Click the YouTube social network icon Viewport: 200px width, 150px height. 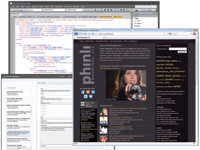coord(88,92)
